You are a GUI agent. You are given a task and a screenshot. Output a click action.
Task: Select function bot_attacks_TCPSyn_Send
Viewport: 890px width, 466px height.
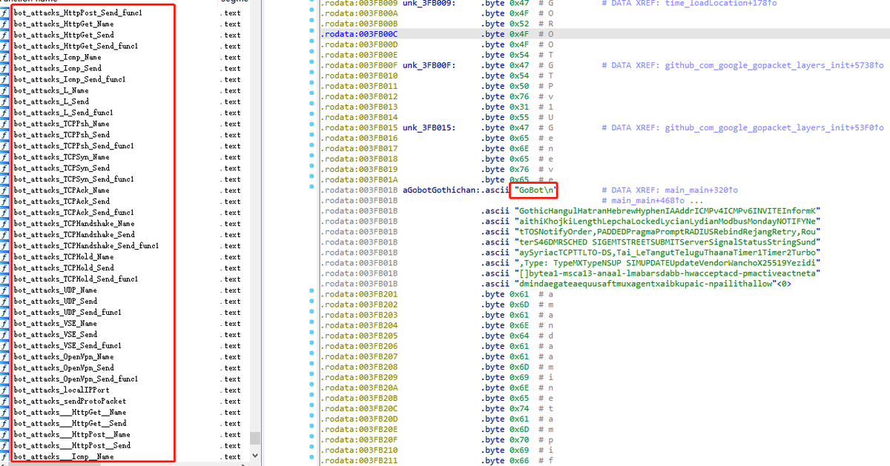(x=62, y=168)
